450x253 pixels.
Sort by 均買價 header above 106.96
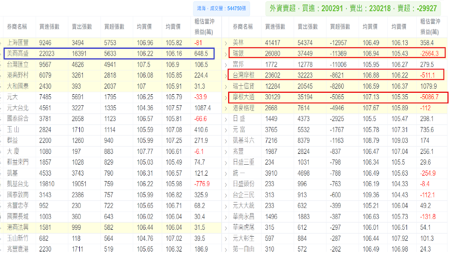144,27
